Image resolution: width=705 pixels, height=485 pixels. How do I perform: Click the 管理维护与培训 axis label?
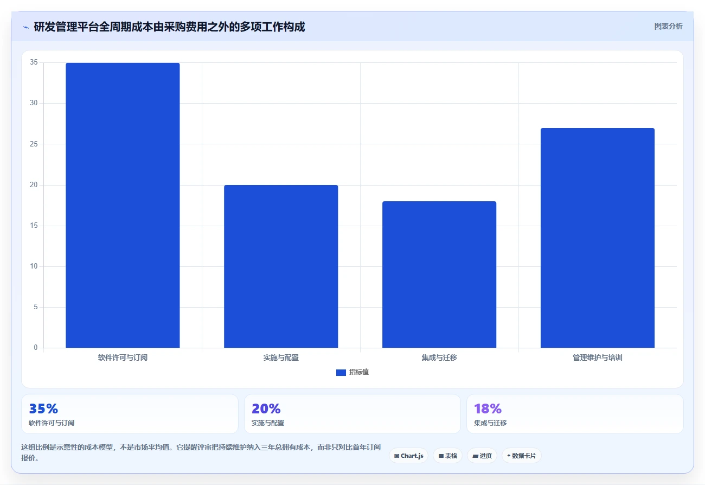pyautogui.click(x=598, y=358)
